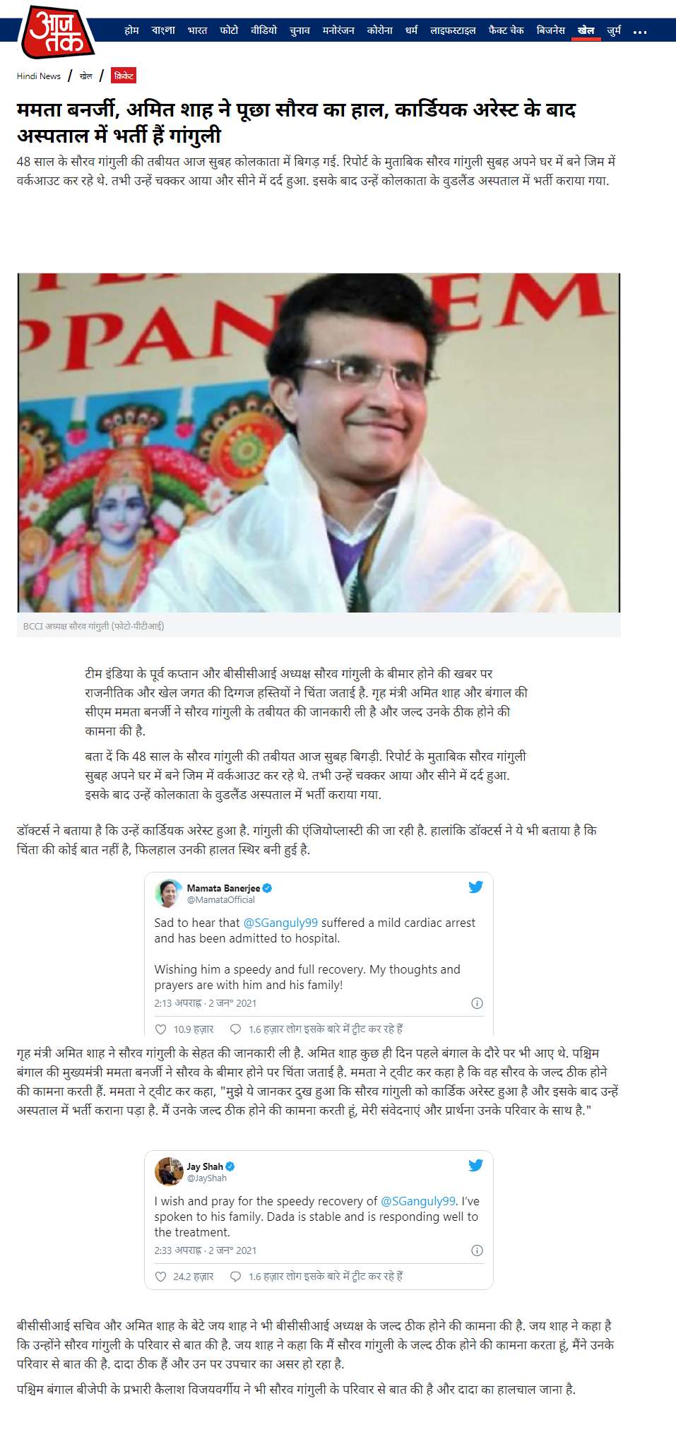The width and height of the screenshot is (676, 1437).
Task: Go to the कोरोना section
Action: pos(379,30)
